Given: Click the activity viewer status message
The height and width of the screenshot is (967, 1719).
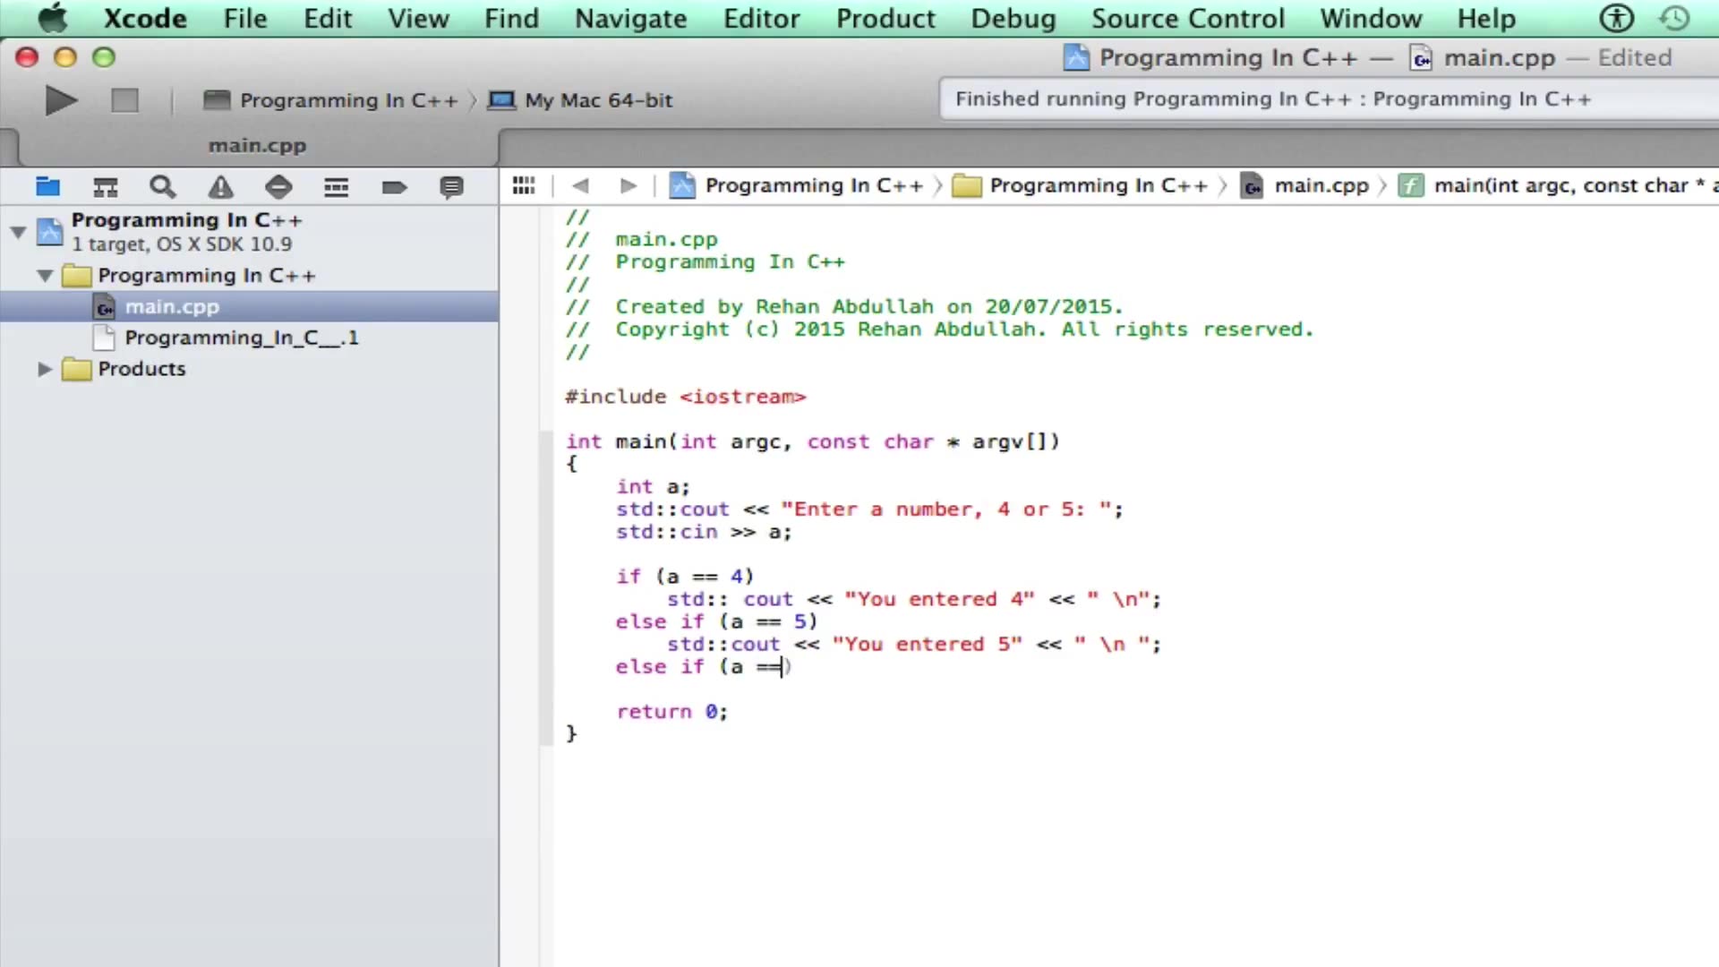Looking at the screenshot, I should [x=1271, y=98].
